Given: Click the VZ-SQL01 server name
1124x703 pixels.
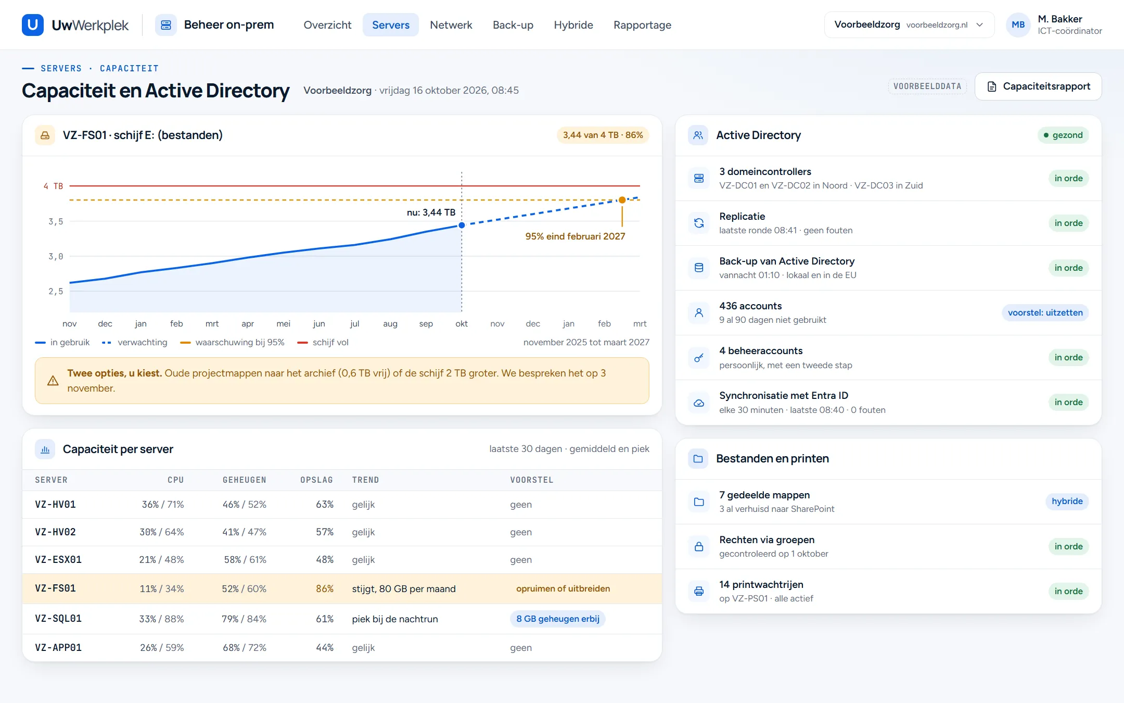Looking at the screenshot, I should click(58, 619).
